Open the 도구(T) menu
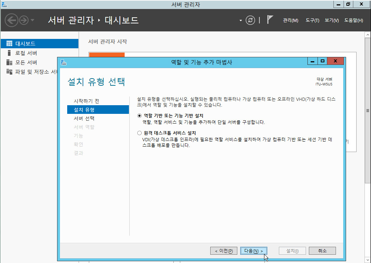 312,21
